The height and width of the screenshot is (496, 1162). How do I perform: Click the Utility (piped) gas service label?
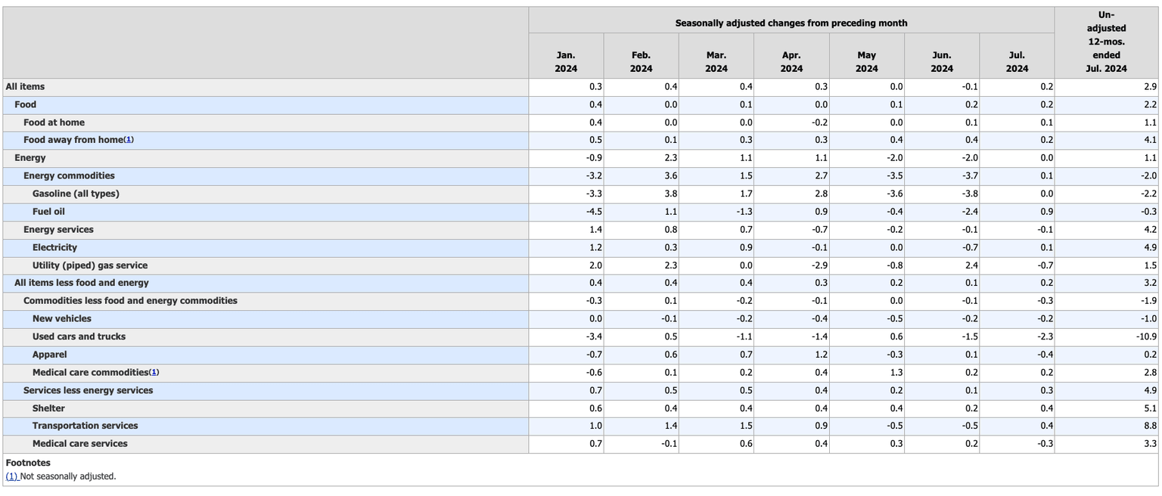(89, 265)
